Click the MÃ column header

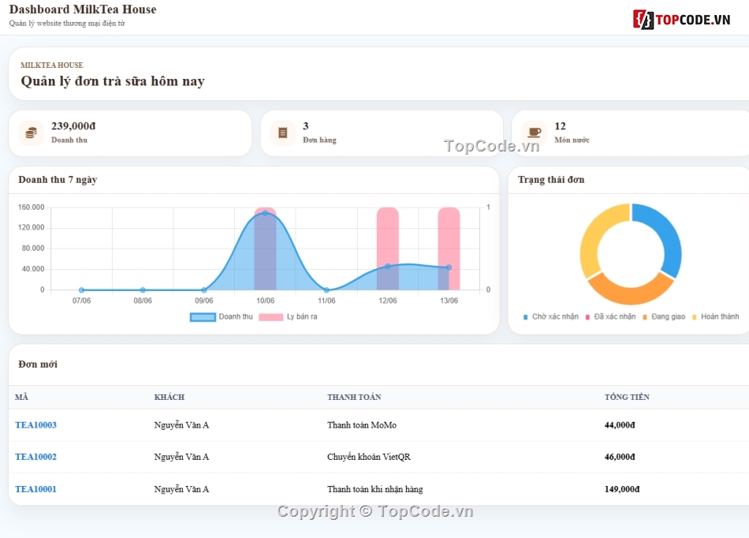tap(21, 397)
